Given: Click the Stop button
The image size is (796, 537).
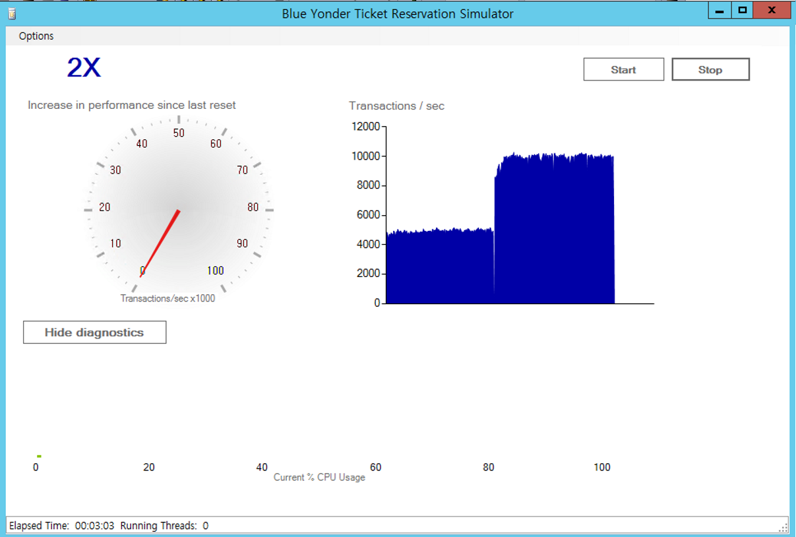Looking at the screenshot, I should pyautogui.click(x=710, y=69).
